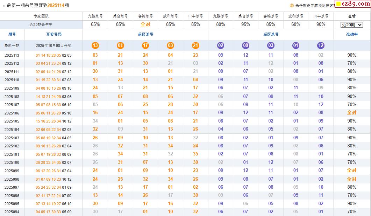Click the orange ball numbered 13
The height and width of the screenshot is (216, 371).
point(95,46)
